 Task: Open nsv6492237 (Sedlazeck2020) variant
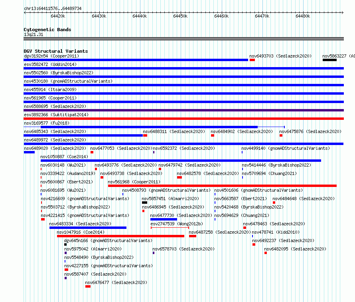coord(284,240)
